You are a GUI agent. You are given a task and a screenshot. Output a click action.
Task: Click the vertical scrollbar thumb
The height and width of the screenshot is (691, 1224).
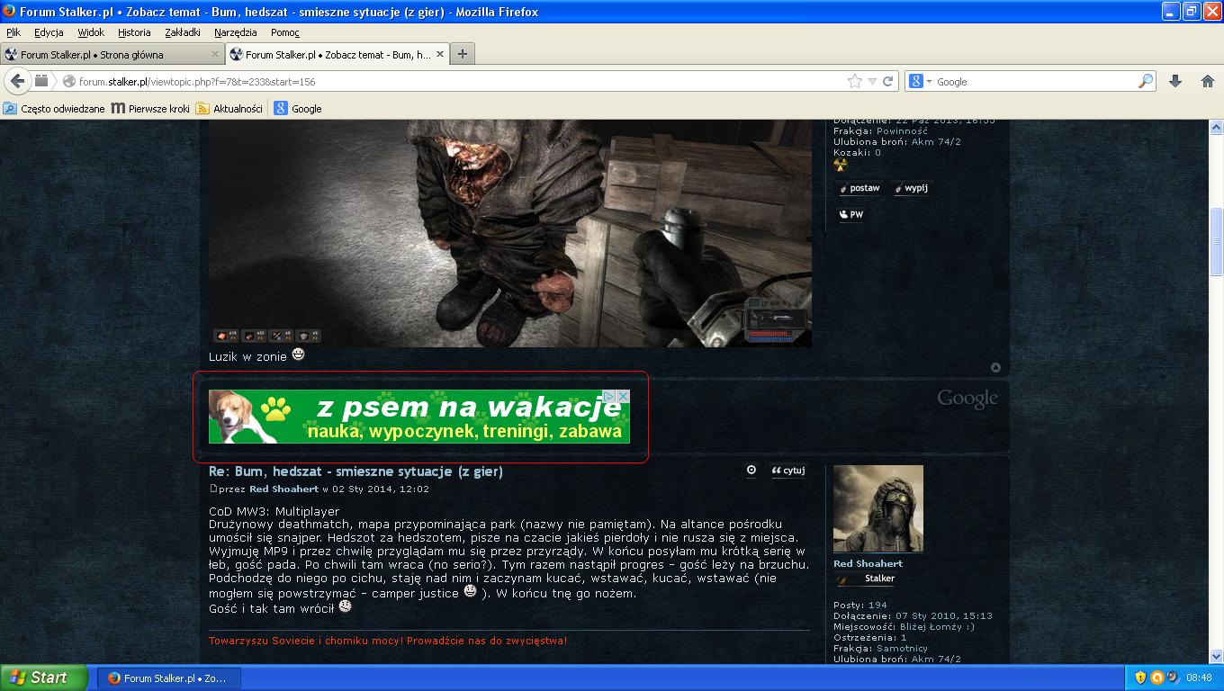click(x=1216, y=240)
